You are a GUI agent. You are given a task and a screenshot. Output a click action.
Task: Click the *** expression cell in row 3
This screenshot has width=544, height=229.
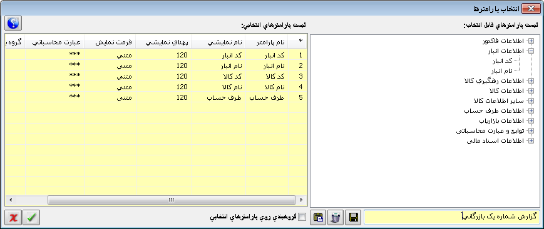55,76
